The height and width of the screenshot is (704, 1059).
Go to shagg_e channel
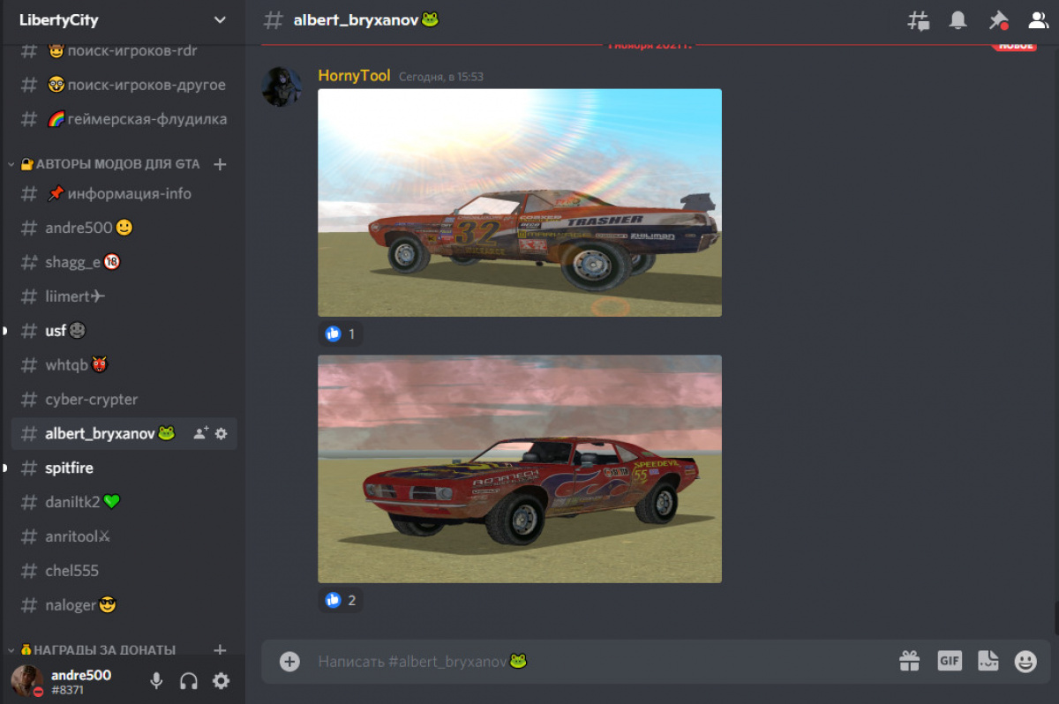tap(124, 262)
